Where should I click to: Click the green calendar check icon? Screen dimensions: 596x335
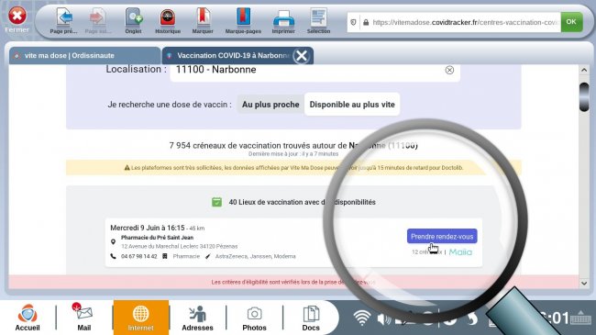[216, 202]
